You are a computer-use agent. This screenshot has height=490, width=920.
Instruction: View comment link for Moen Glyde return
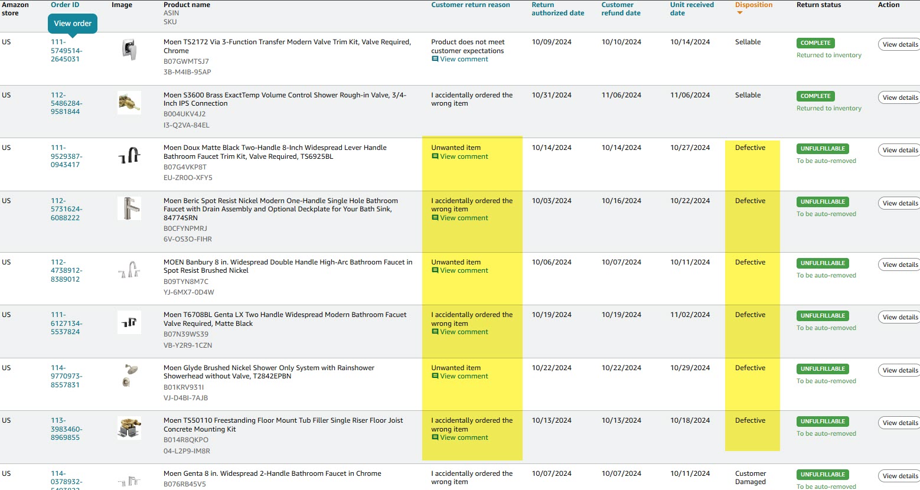[x=464, y=376]
